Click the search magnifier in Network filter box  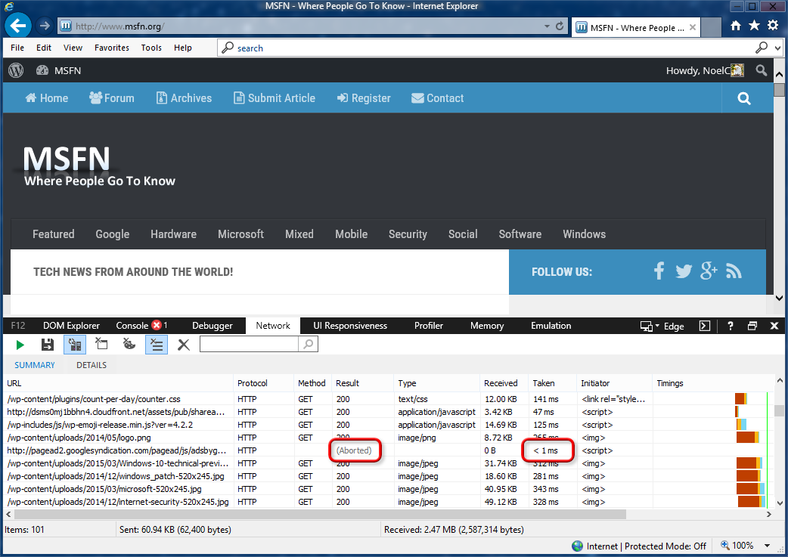pos(308,344)
